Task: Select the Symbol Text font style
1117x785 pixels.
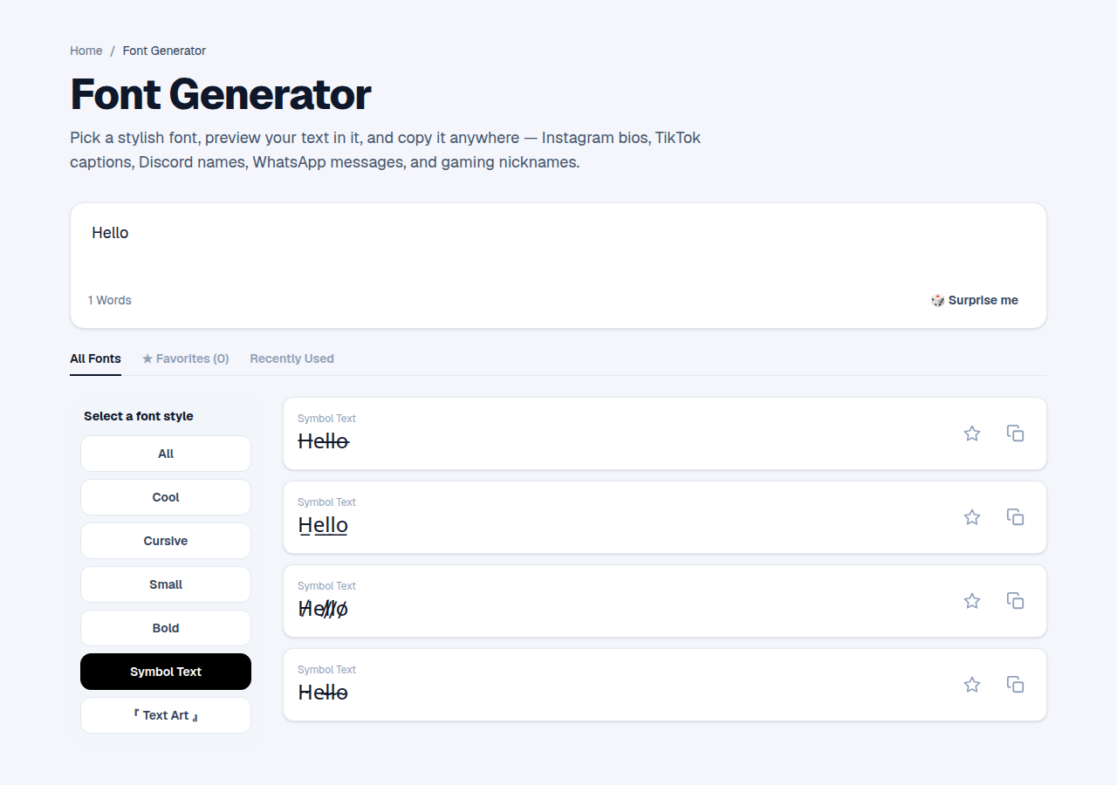Action: click(x=166, y=672)
